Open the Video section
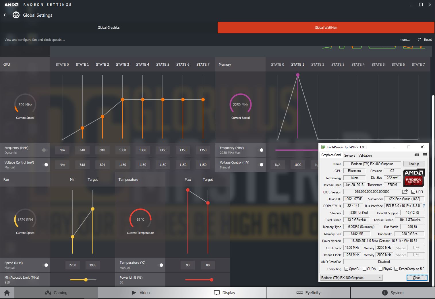Screen dimensions: 435x299 (140, 293)
